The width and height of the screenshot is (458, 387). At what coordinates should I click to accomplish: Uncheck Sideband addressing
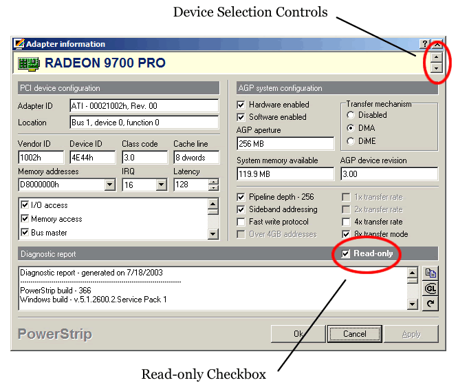tap(241, 209)
